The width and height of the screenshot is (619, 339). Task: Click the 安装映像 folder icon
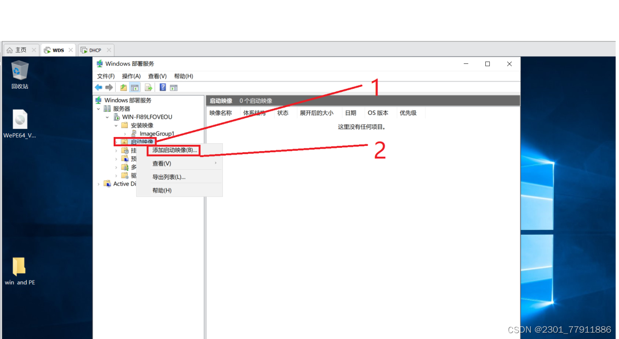[x=125, y=125]
